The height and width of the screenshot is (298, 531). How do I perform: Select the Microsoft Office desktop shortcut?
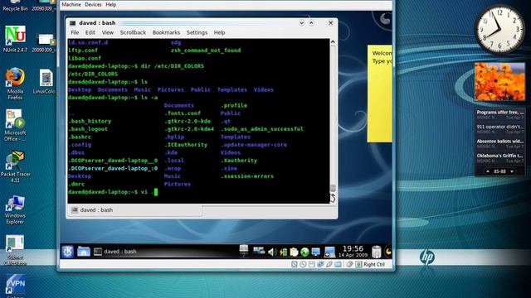click(15, 125)
